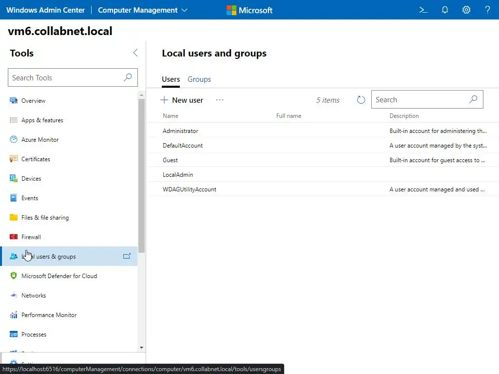Viewport: 499px width, 374px height.
Task: Open the PowerShell console icon
Action: pos(423,10)
